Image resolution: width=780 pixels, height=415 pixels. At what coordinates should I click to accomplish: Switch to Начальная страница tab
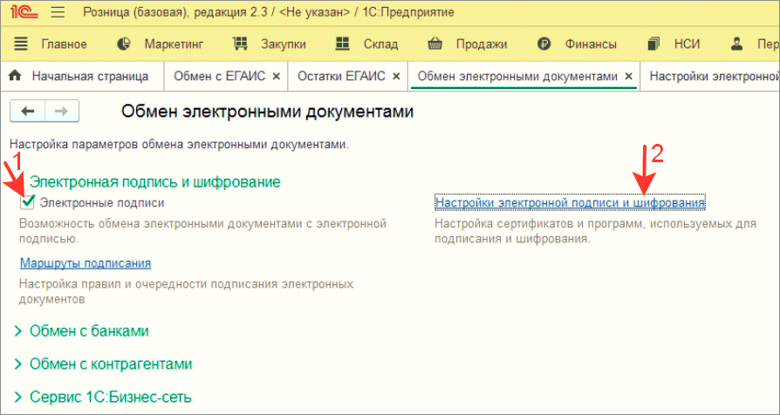(90, 77)
